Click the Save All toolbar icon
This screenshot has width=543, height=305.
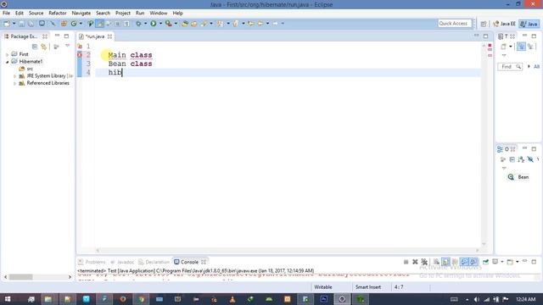(31, 24)
